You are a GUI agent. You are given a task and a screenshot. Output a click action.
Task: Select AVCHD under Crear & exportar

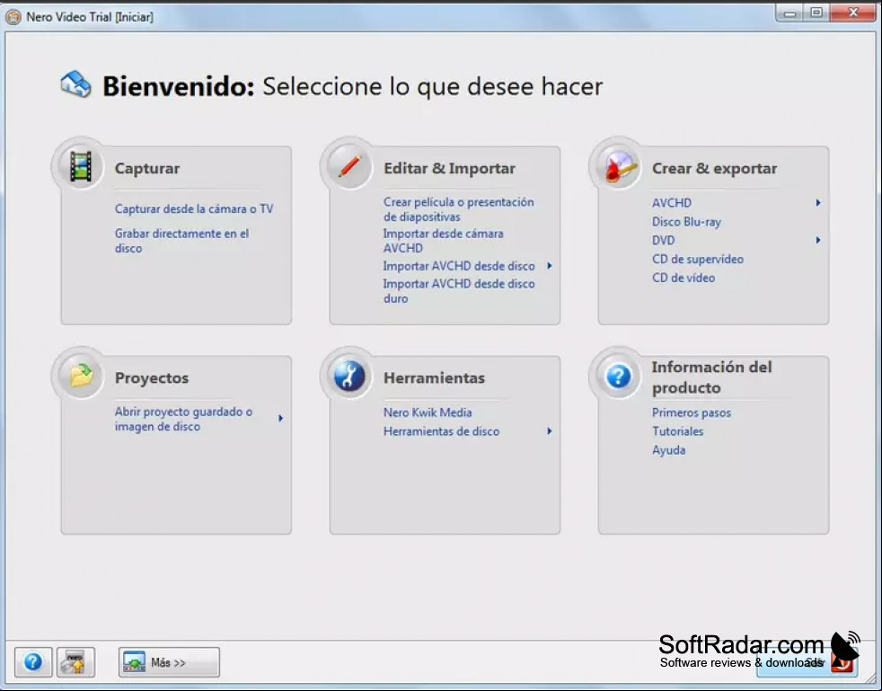pos(672,202)
